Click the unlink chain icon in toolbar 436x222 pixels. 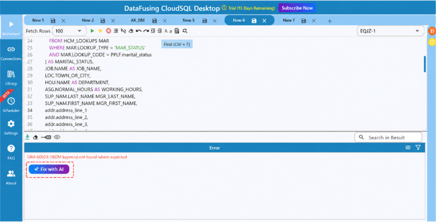[124, 31]
